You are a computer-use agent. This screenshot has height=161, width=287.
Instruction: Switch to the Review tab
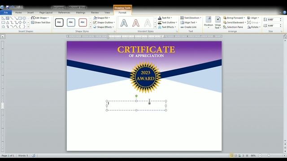[95, 13]
